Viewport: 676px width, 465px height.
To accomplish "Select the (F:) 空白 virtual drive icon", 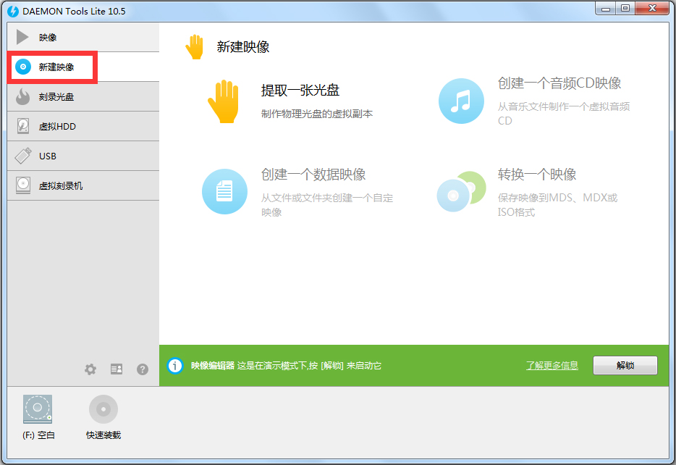I will [38, 409].
